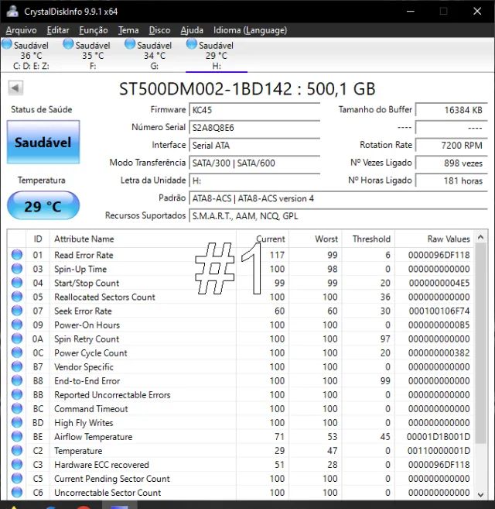The width and height of the screenshot is (495, 509).
Task: Click the 29 °C temperature button
Action: pyautogui.click(x=43, y=206)
